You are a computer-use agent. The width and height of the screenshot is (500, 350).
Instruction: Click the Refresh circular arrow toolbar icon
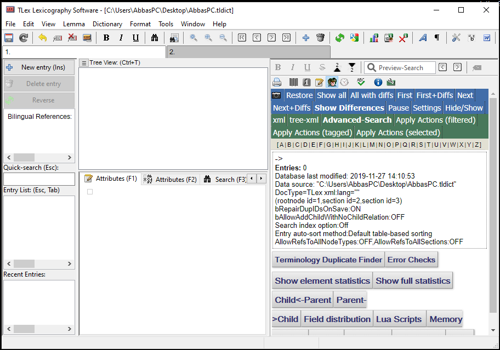(x=24, y=38)
